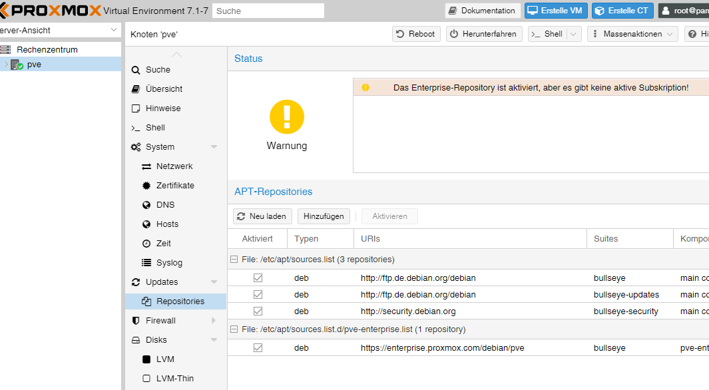
Task: Click the Netzwerk arrows icon
Action: tap(146, 166)
